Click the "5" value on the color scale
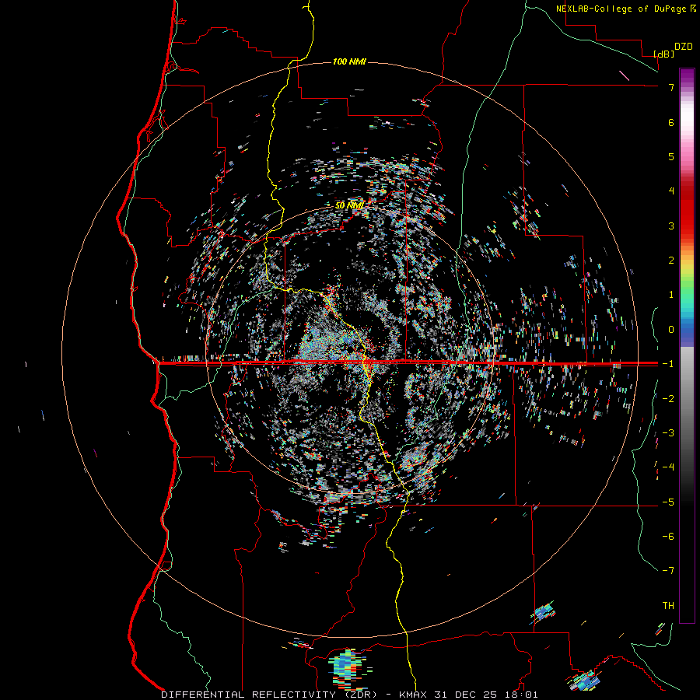This screenshot has height=700, width=700. tap(671, 156)
